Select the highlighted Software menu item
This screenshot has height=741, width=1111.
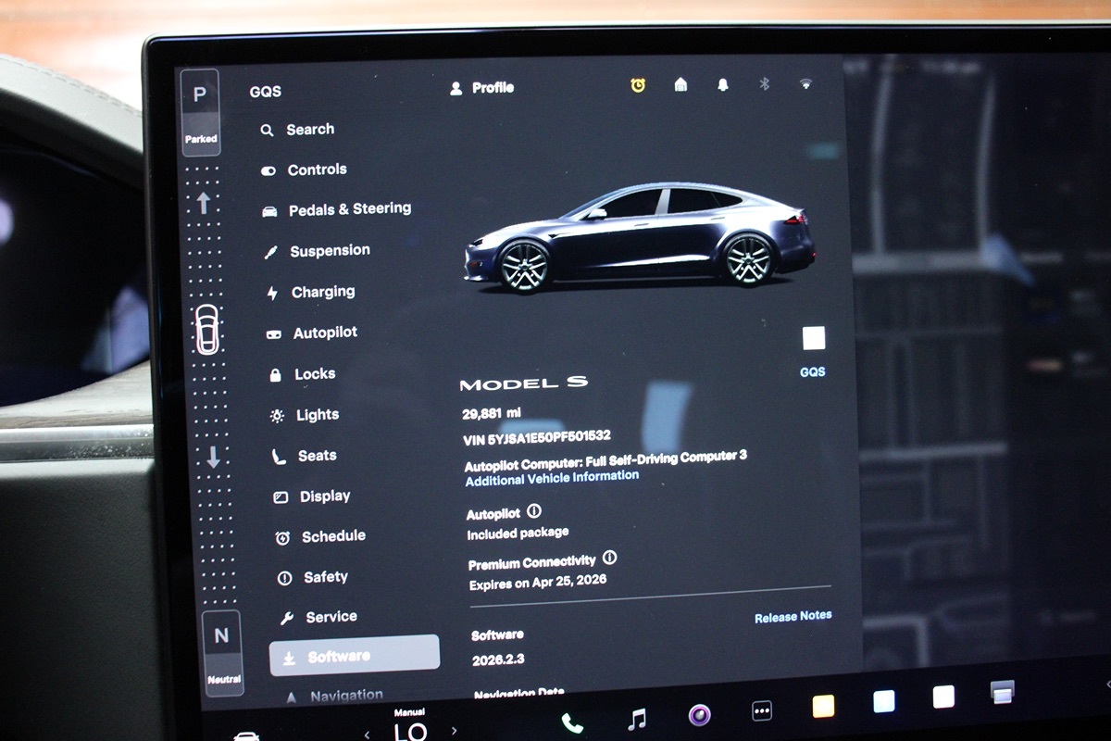click(x=355, y=656)
